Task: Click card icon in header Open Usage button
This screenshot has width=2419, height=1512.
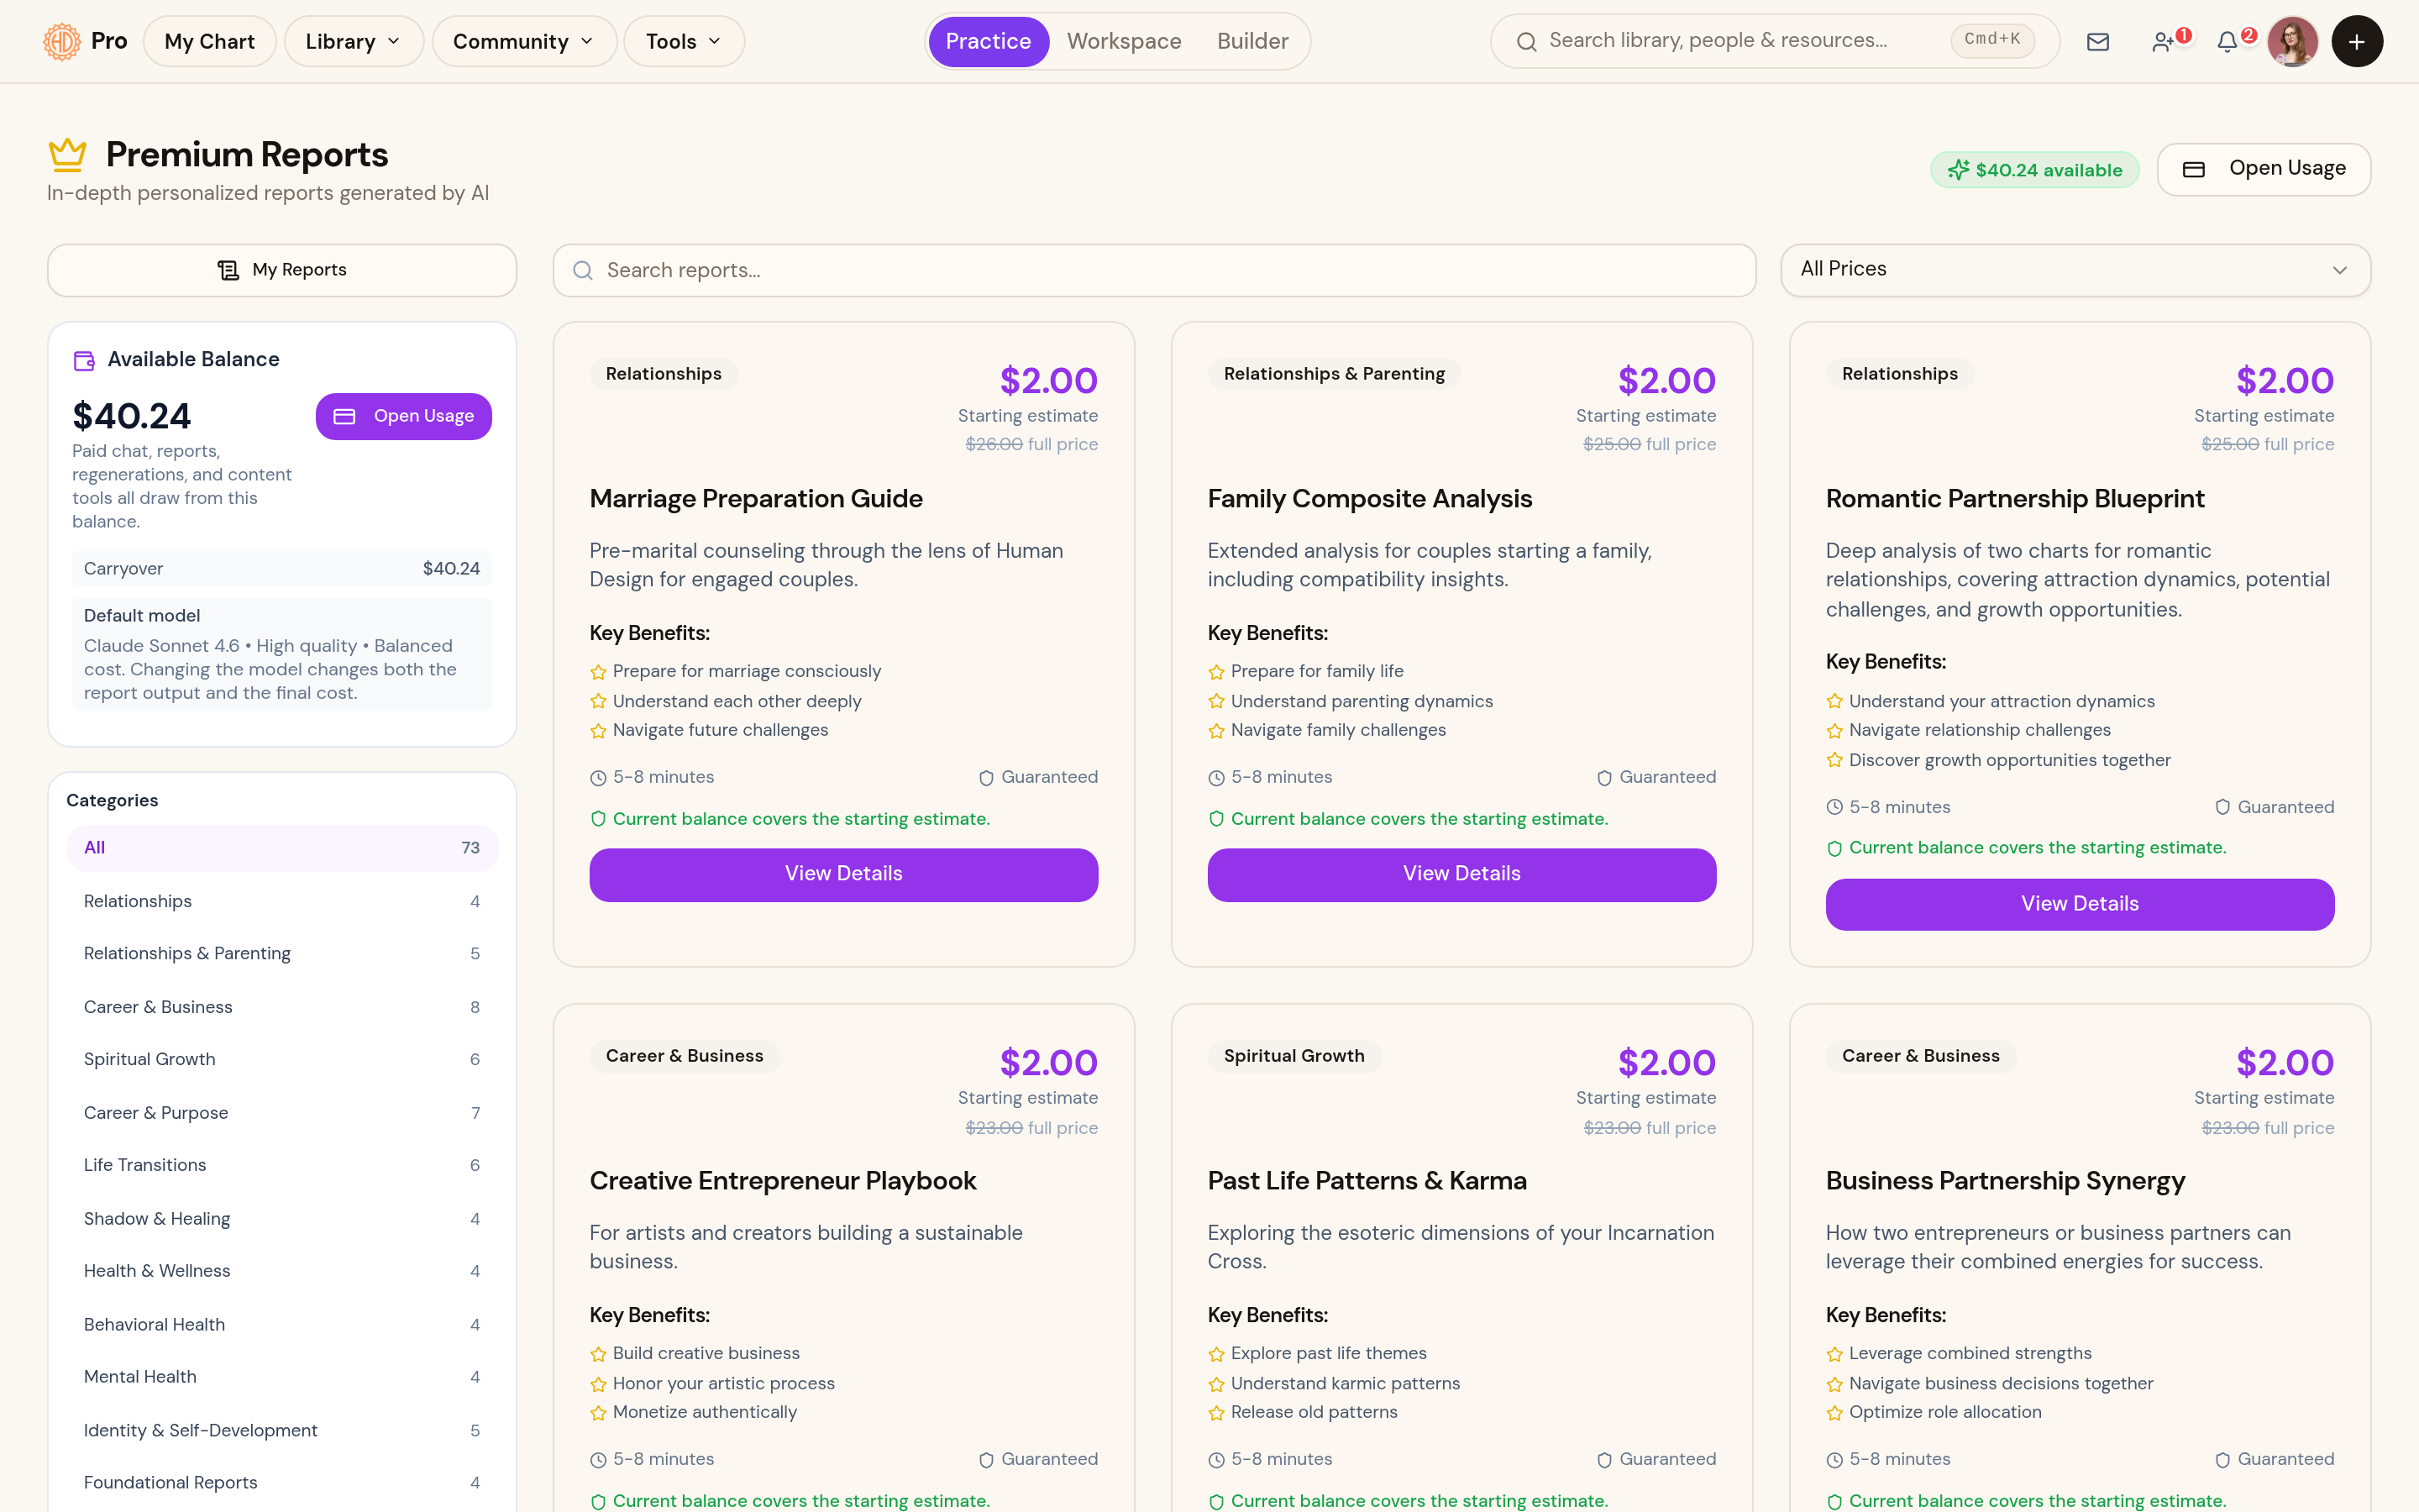Action: click(2194, 169)
